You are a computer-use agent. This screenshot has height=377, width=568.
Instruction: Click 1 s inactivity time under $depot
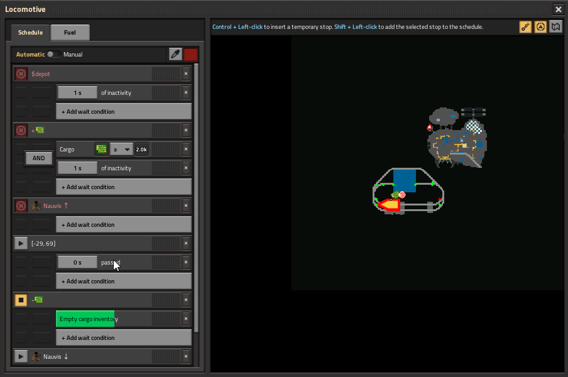pos(77,92)
